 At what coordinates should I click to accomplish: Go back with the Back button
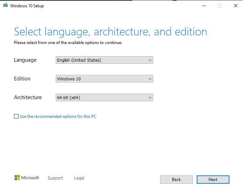tap(176, 180)
